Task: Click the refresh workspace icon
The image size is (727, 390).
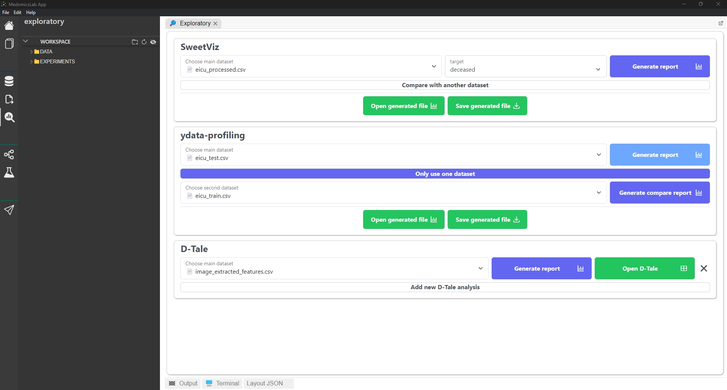Action: click(x=144, y=42)
